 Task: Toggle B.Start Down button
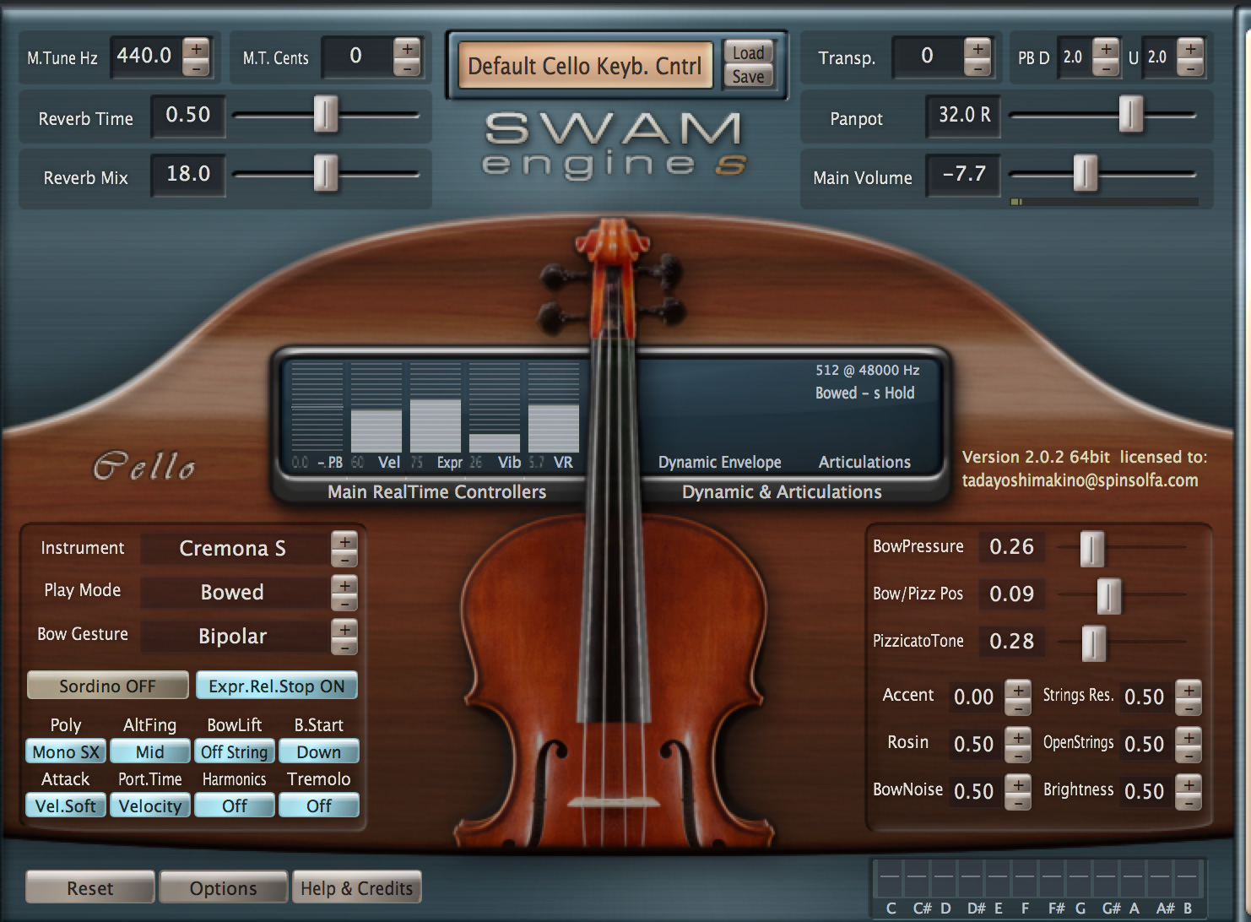click(x=319, y=751)
